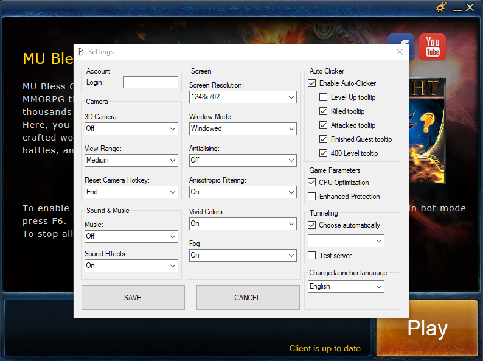Click the Settings dialog title icon

(81, 52)
